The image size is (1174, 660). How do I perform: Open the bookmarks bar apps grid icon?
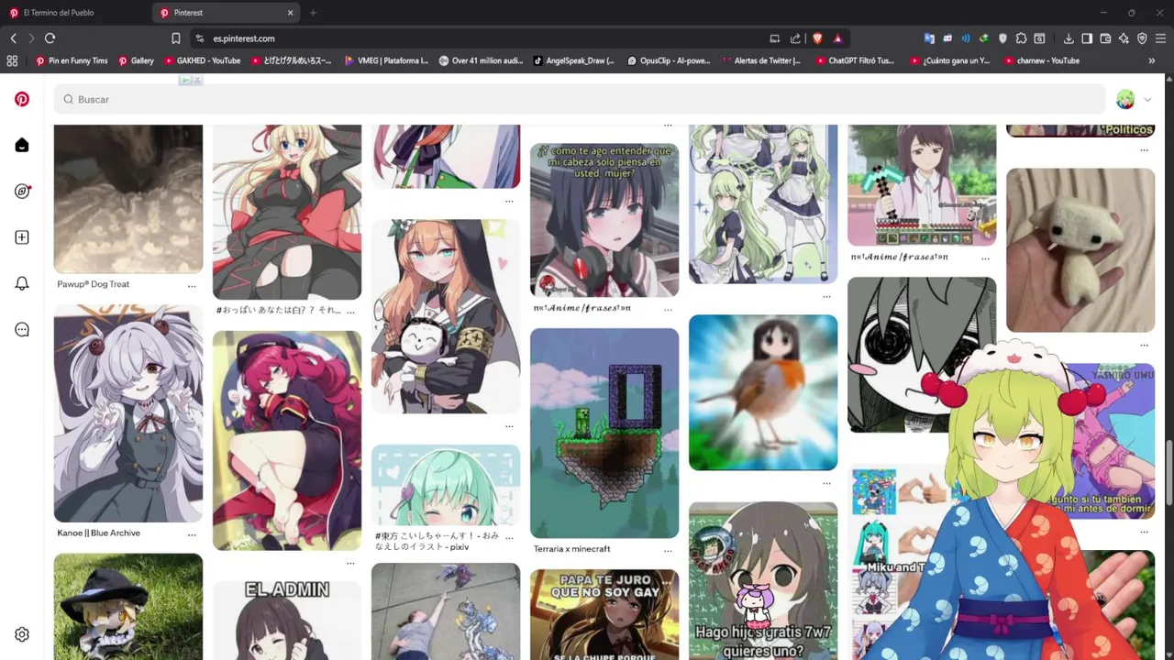point(12,60)
